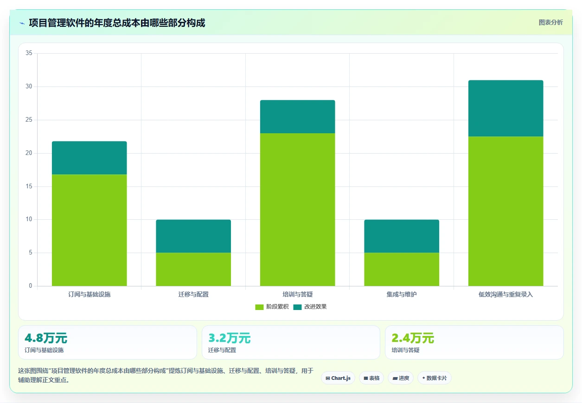Image resolution: width=582 pixels, height=403 pixels.
Task: Click the Chart.js tag chip
Action: pyautogui.click(x=338, y=378)
